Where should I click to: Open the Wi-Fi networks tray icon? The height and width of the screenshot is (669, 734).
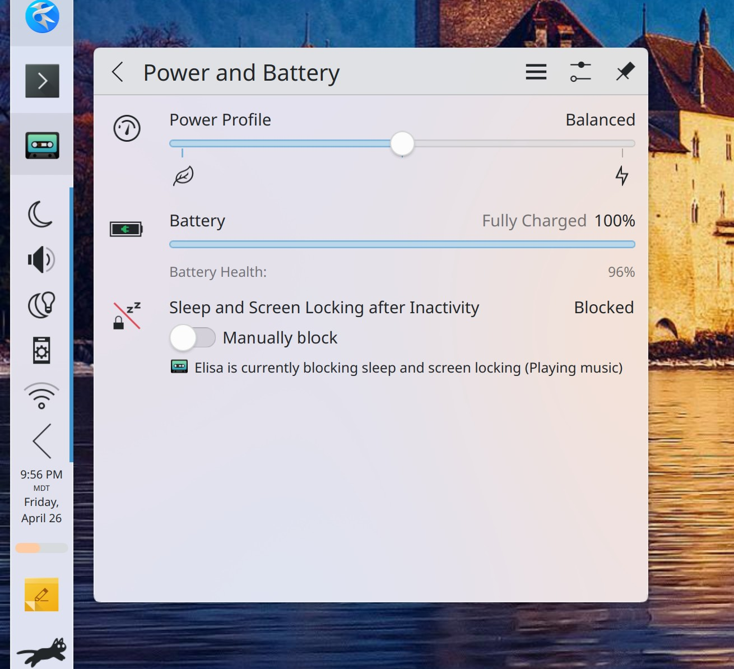click(x=41, y=396)
